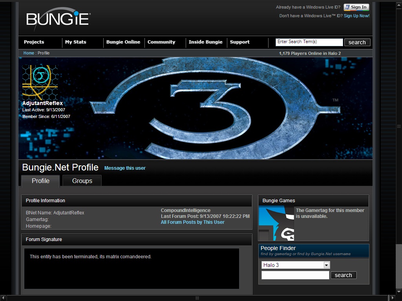Open the Projects menu
This screenshot has width=402, height=301.
[x=34, y=42]
